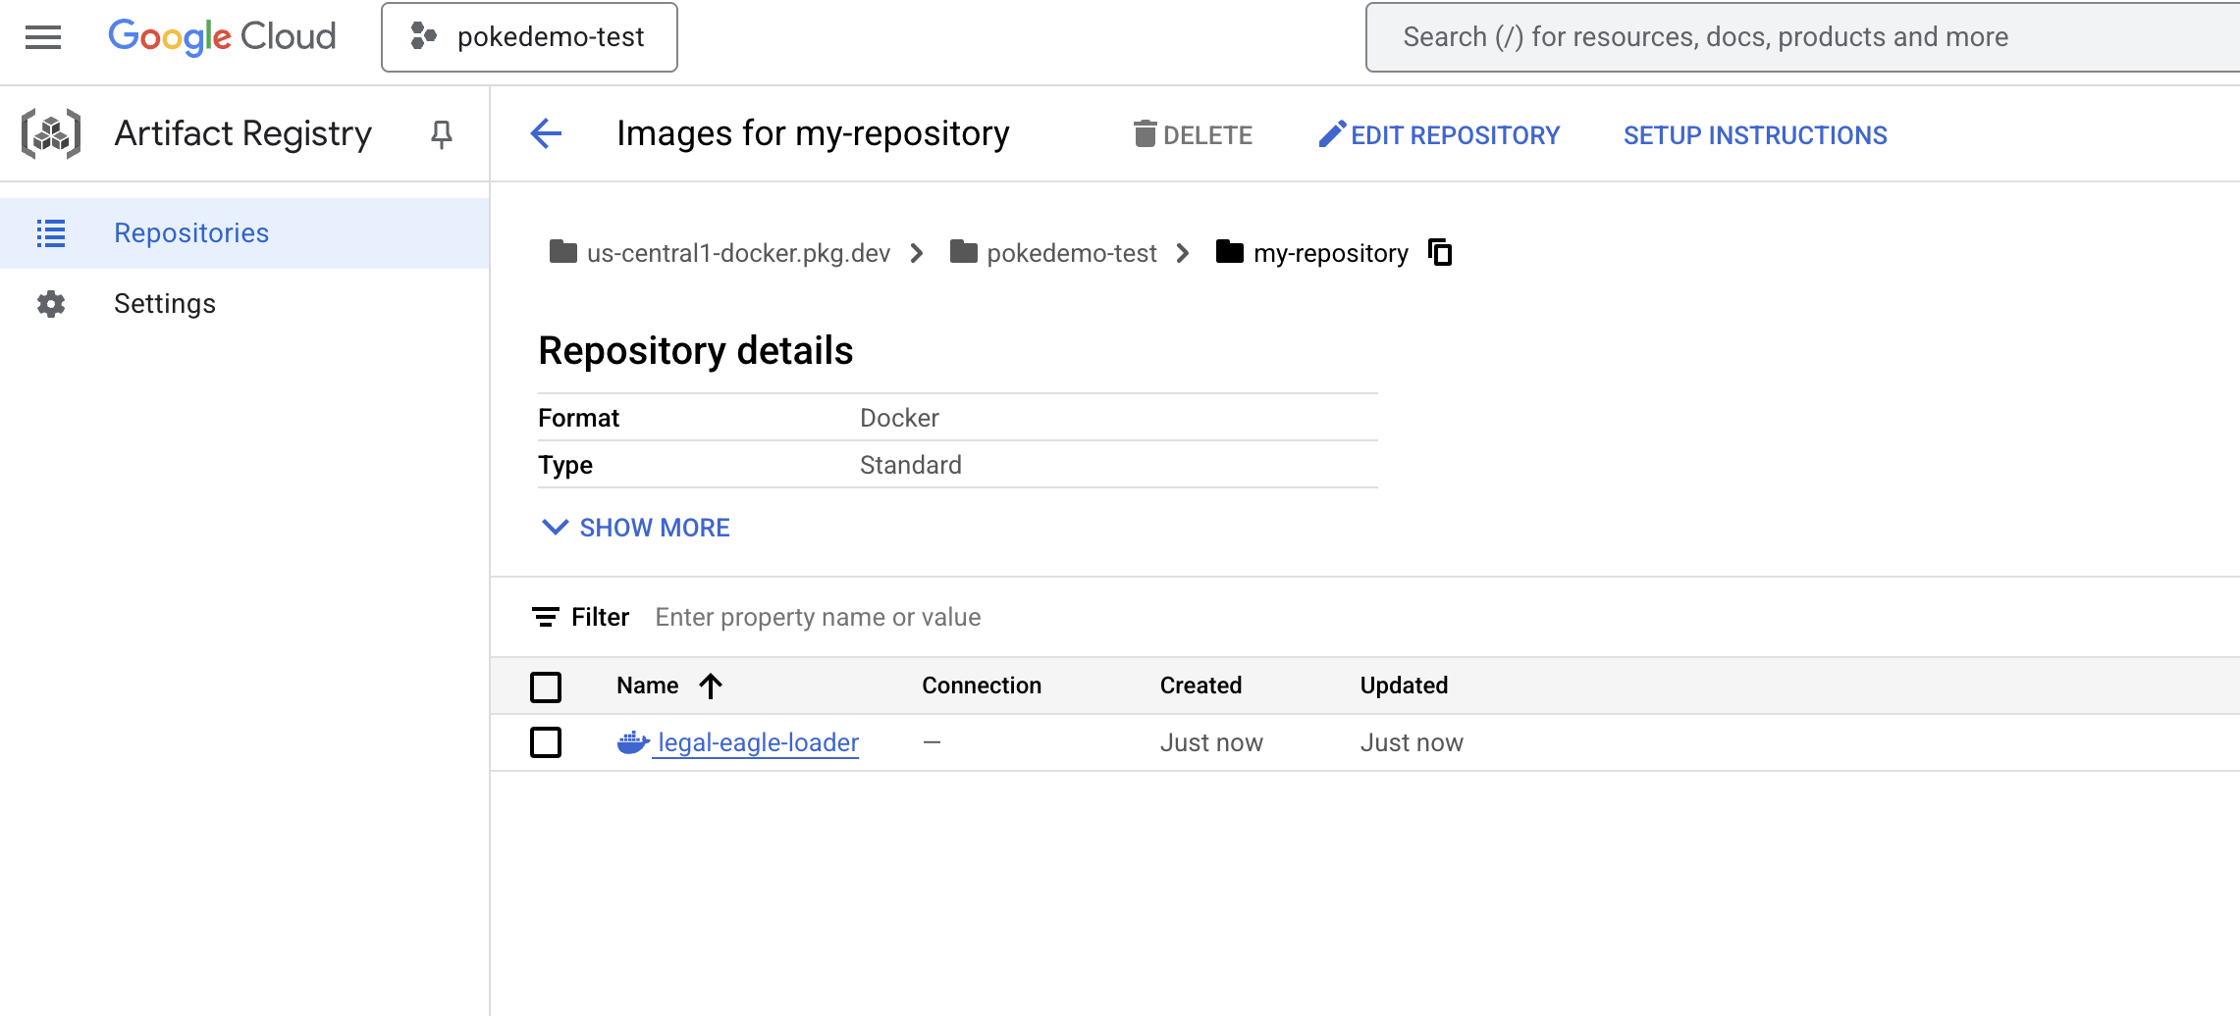Screen dimensions: 2240x1016
Task: Pin Artifact Registry using the pin icon
Action: point(442,134)
